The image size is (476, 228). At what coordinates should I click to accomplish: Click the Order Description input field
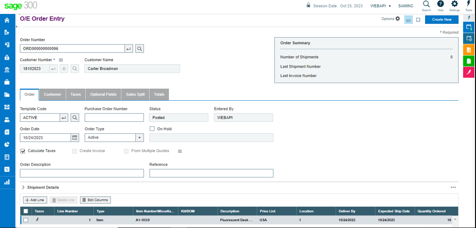coord(82,173)
